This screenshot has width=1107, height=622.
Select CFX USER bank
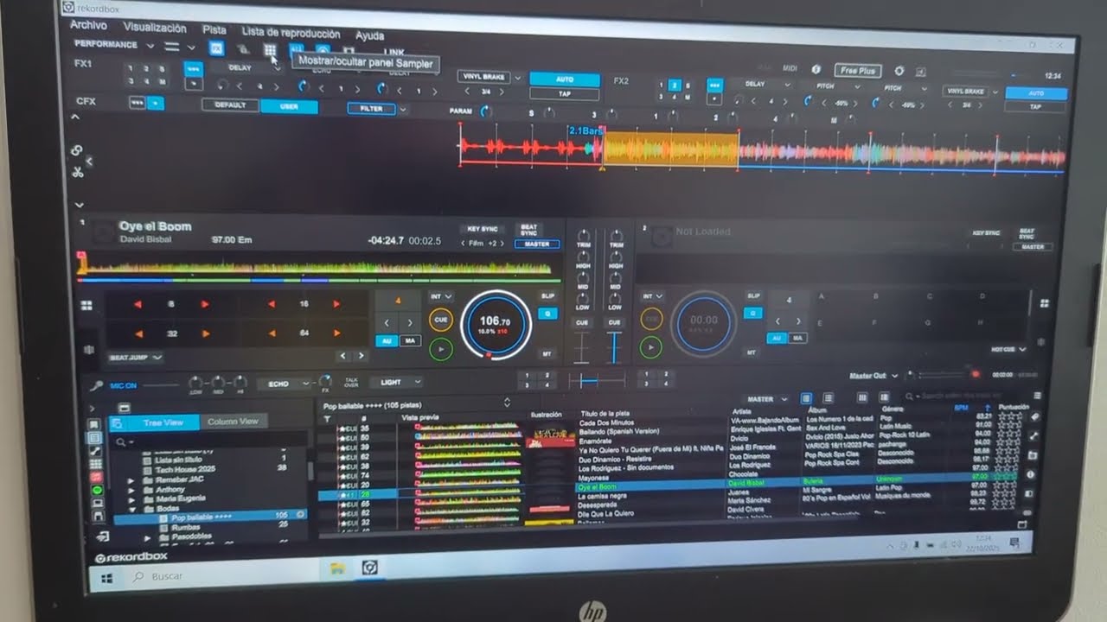(x=290, y=107)
